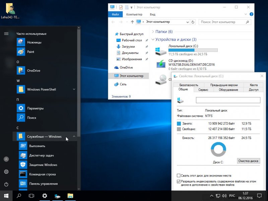Click the Properties icon in Explorer quick access toolbar

point(121,7)
